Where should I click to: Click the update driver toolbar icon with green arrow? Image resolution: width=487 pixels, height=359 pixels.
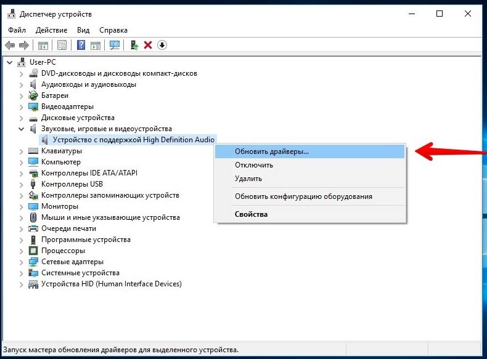[x=134, y=45]
